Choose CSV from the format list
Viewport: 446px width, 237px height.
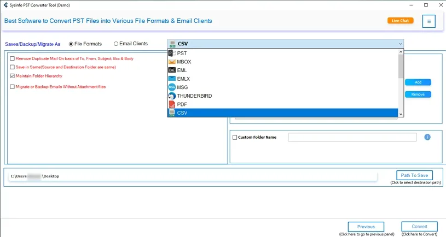coord(182,113)
